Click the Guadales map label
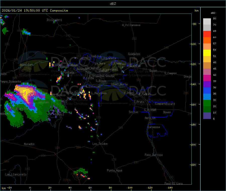 [134, 54]
